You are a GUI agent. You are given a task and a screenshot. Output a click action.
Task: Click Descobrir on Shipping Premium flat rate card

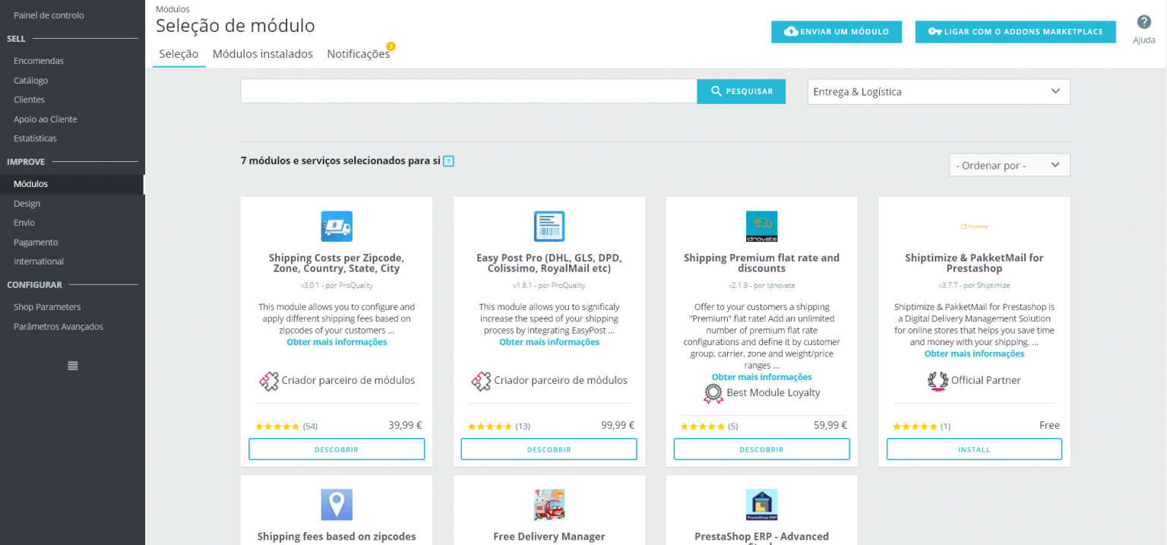(762, 449)
